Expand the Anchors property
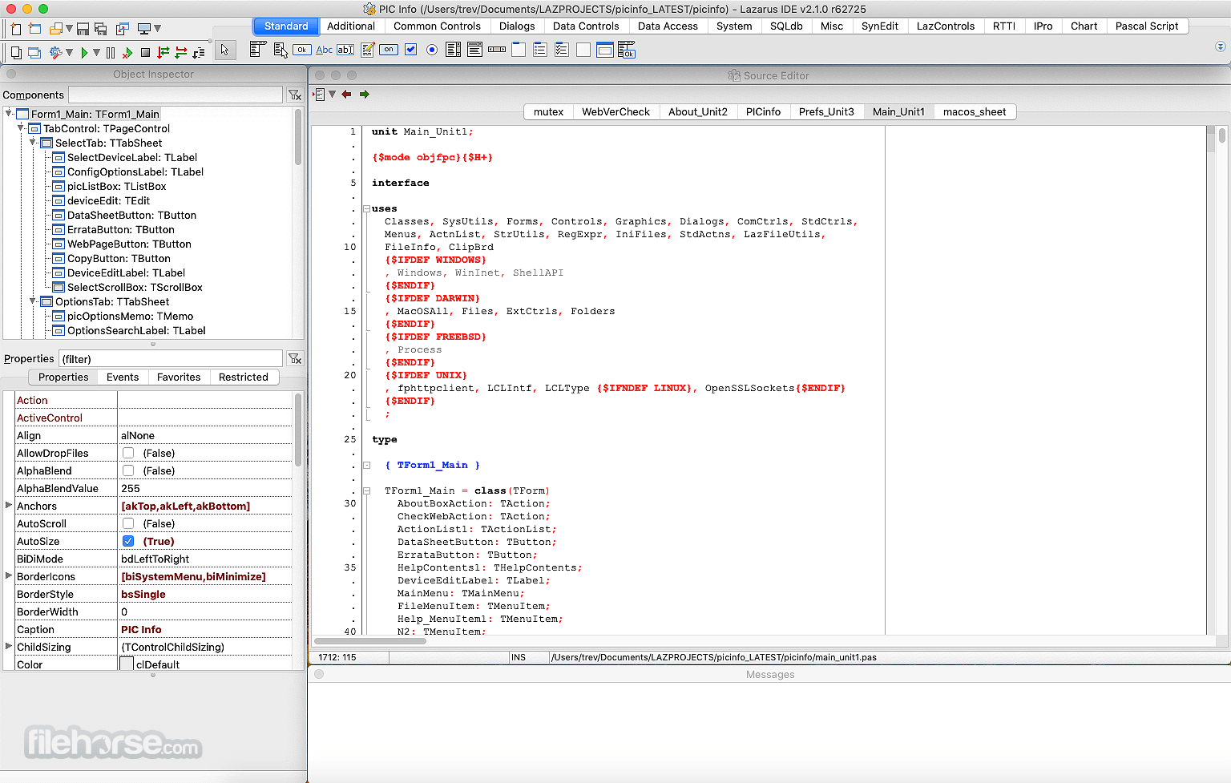The image size is (1231, 783). (9, 506)
